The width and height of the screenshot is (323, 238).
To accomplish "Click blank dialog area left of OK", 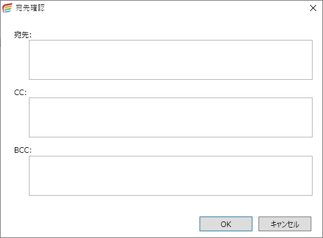I will (103, 224).
